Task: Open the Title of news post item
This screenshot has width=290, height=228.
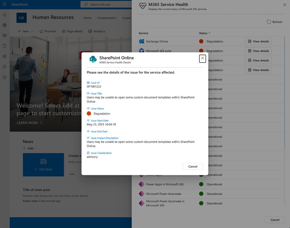Action: coord(37,190)
